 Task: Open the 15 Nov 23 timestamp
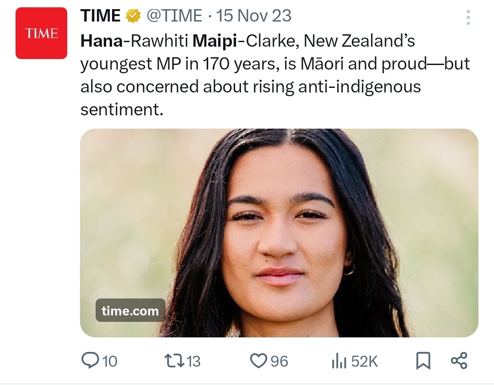253,16
